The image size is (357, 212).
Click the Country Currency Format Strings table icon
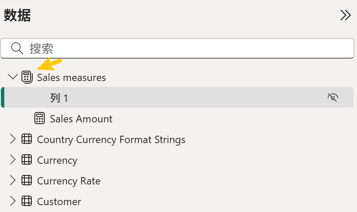[x=27, y=139]
